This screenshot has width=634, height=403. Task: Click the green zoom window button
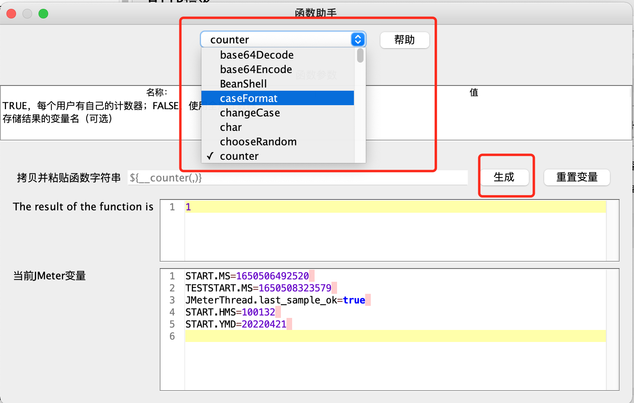click(x=43, y=14)
